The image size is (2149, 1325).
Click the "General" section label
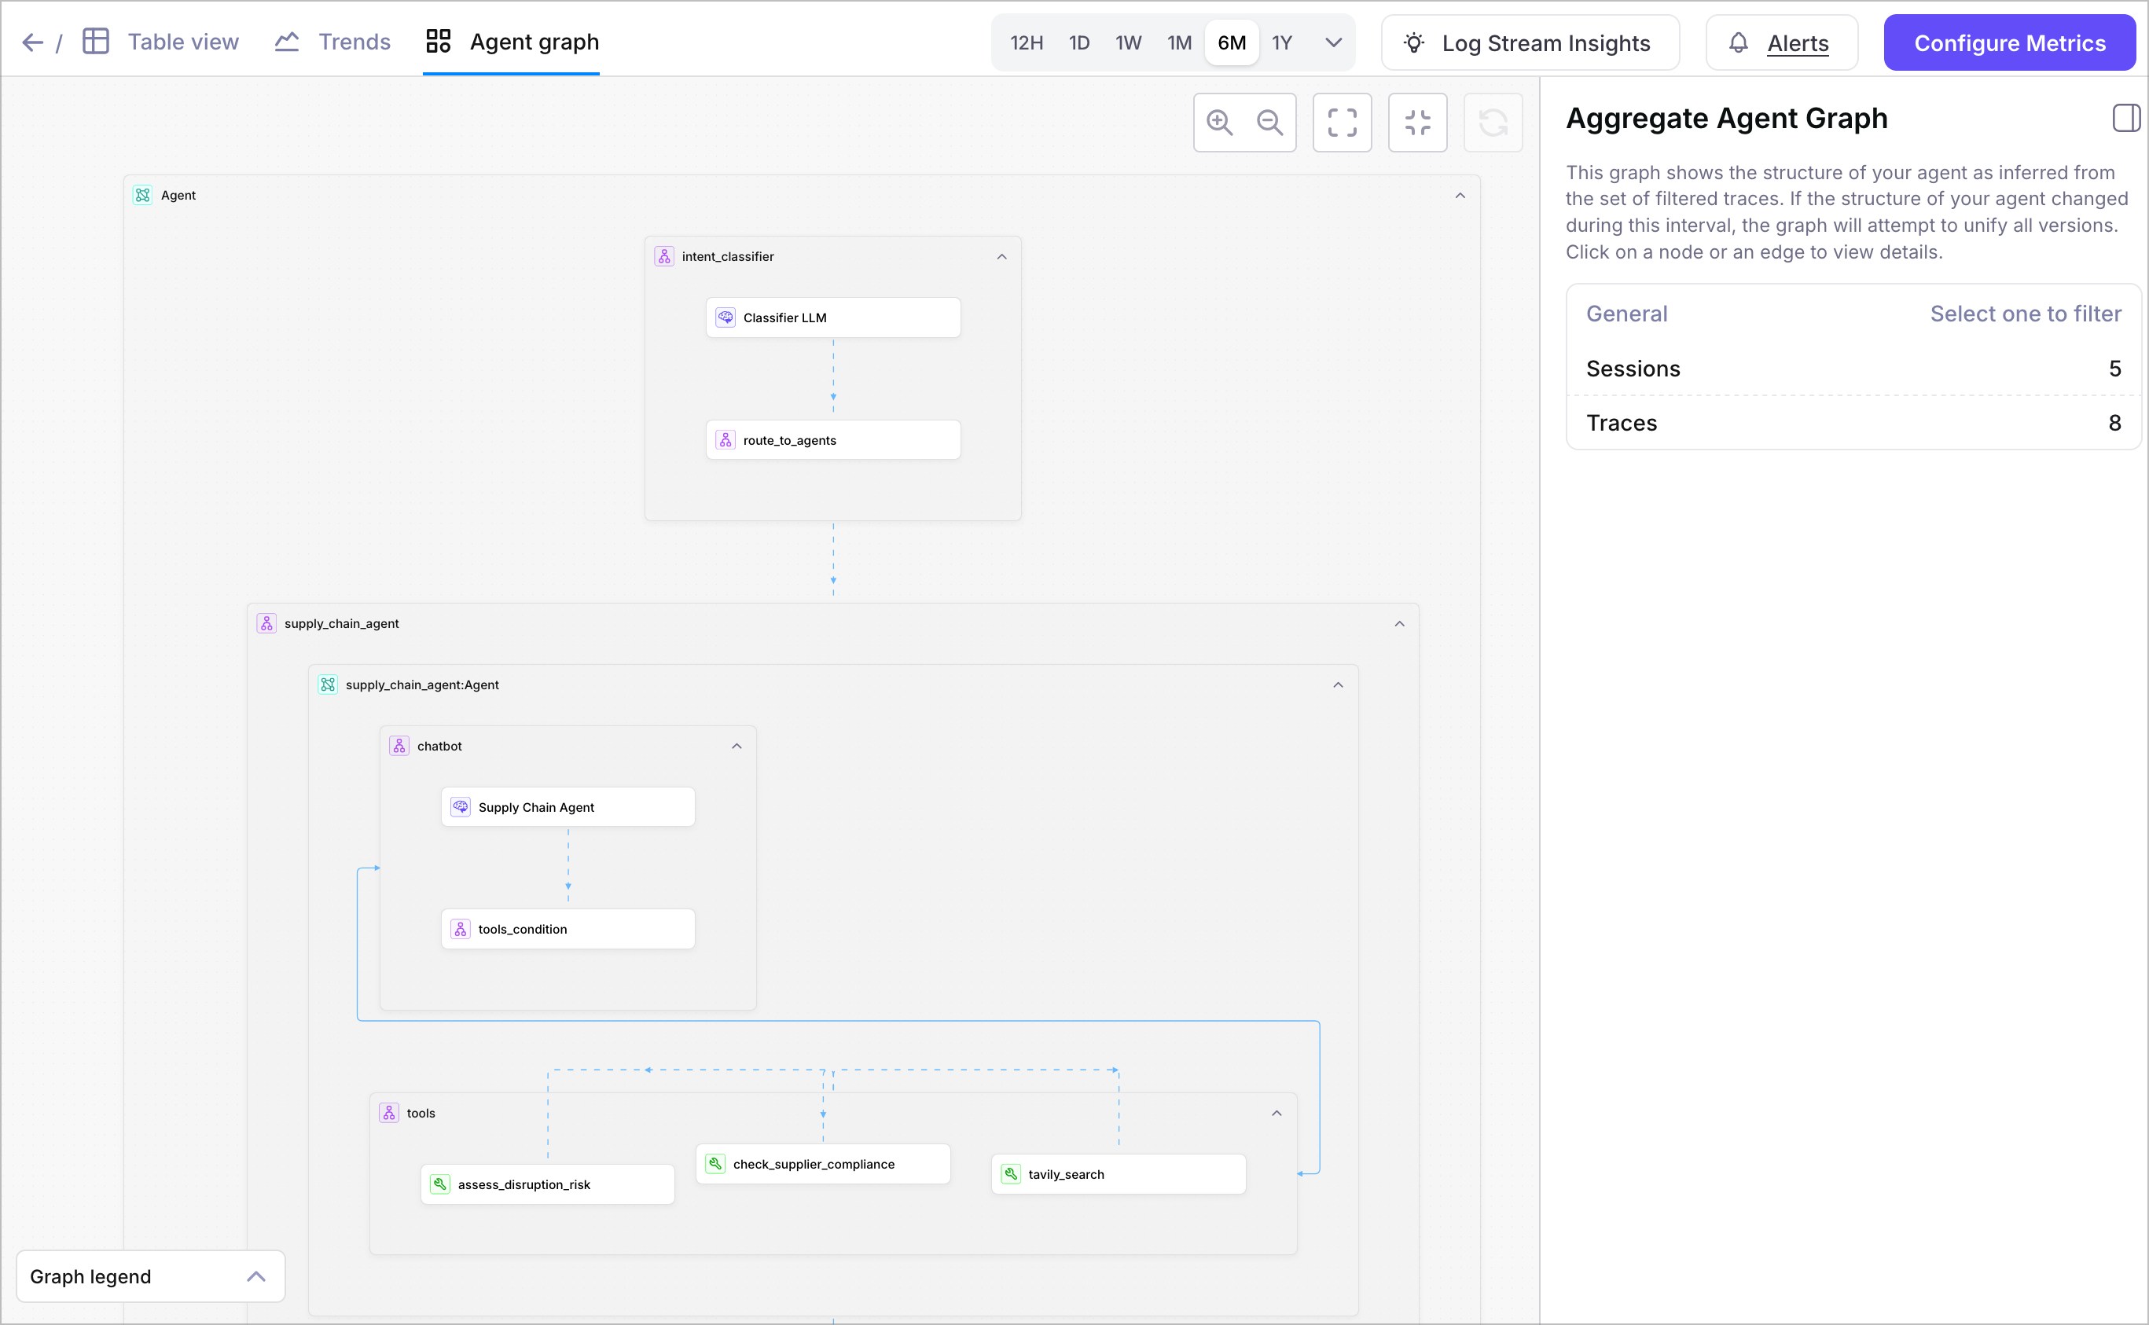tap(1626, 314)
